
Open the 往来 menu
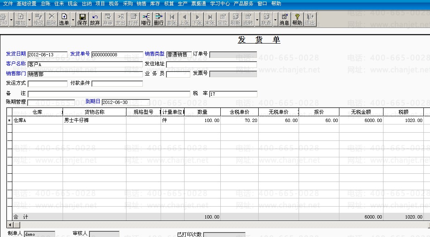pyautogui.click(x=59, y=4)
